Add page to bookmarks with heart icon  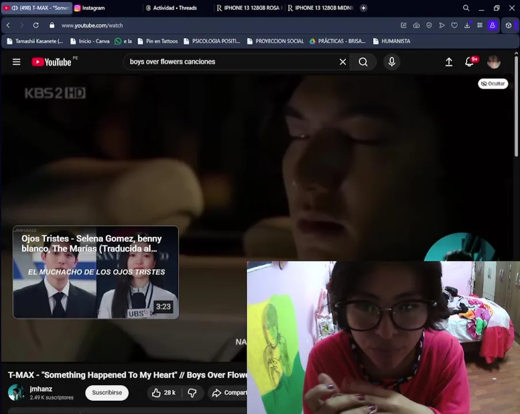click(454, 25)
